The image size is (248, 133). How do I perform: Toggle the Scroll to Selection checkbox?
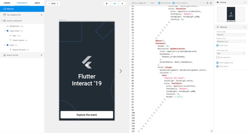click(x=174, y=3)
